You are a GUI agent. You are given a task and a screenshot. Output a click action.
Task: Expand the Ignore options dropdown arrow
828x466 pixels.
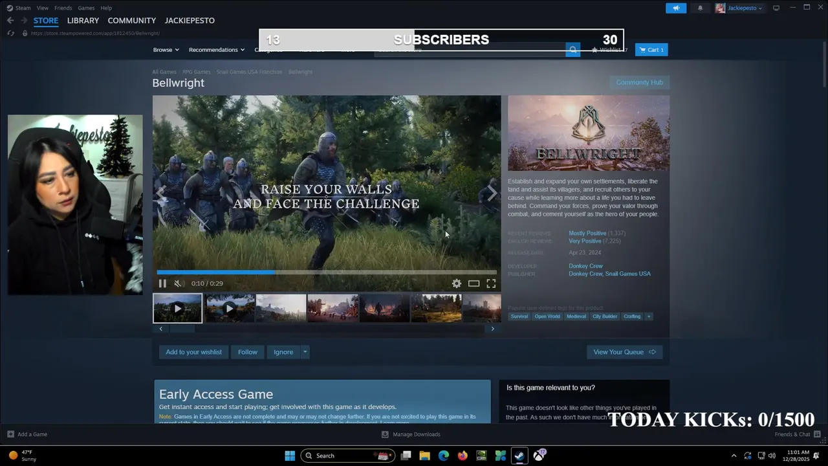pos(305,352)
